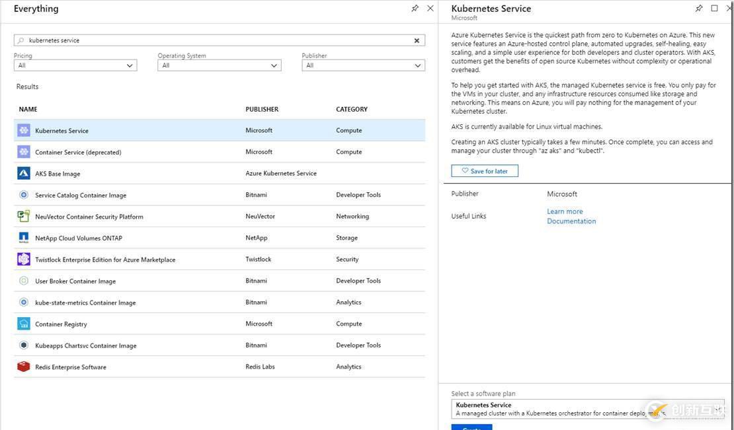Sort results by NAME column header
The image size is (734, 430).
(x=28, y=109)
